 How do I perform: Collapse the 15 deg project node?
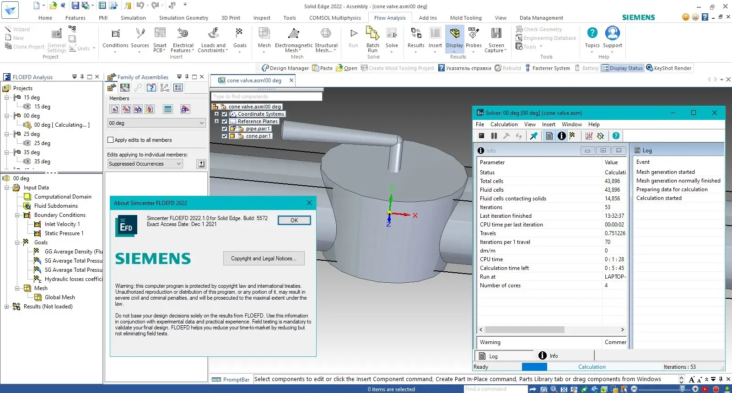pos(7,97)
